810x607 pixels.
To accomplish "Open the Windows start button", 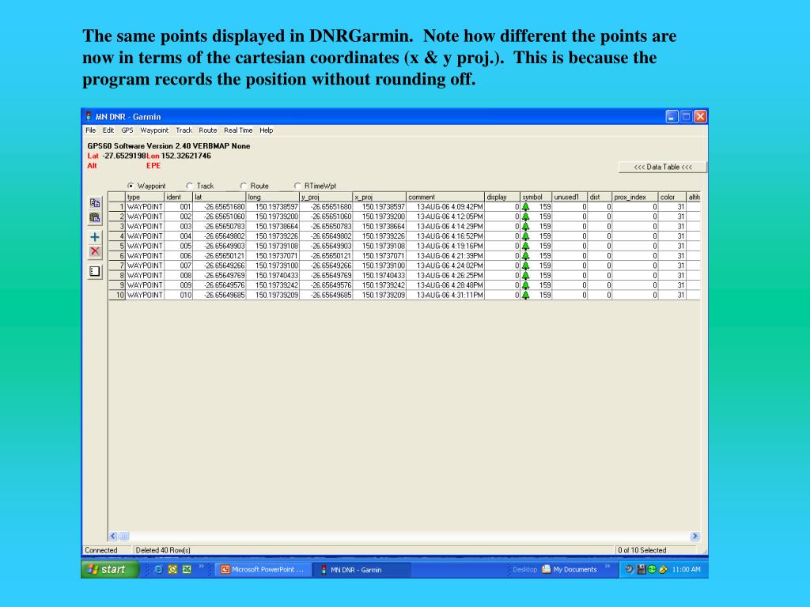I will coord(110,569).
